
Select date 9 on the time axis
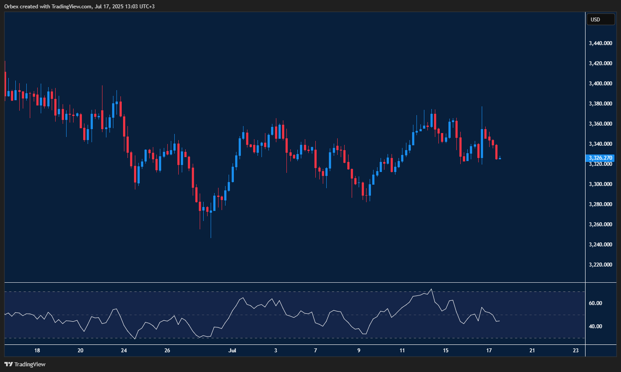pyautogui.click(x=359, y=351)
